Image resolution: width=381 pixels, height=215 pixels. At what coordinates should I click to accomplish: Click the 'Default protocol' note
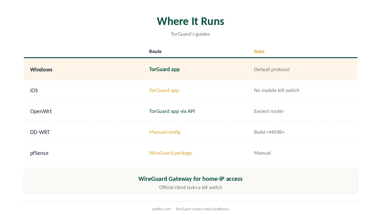[x=272, y=69]
